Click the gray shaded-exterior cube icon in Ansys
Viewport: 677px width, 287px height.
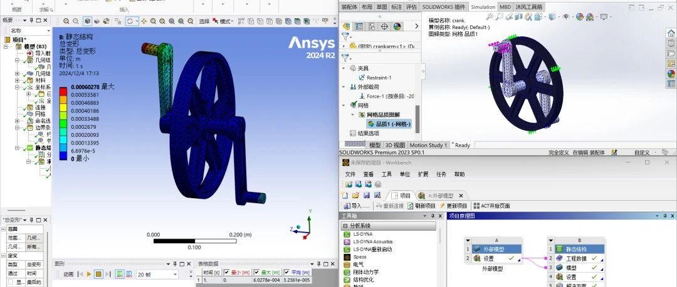tap(97, 21)
